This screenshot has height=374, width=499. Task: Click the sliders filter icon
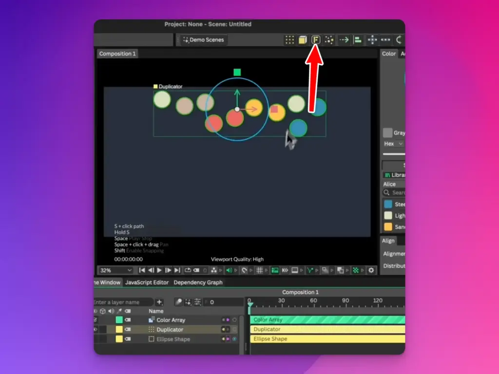pyautogui.click(x=198, y=302)
